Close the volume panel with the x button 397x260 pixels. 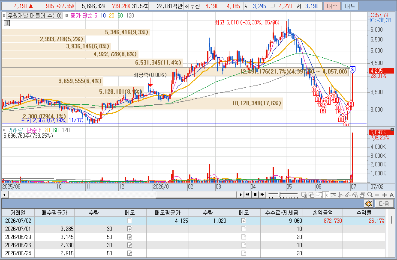coord(392,130)
